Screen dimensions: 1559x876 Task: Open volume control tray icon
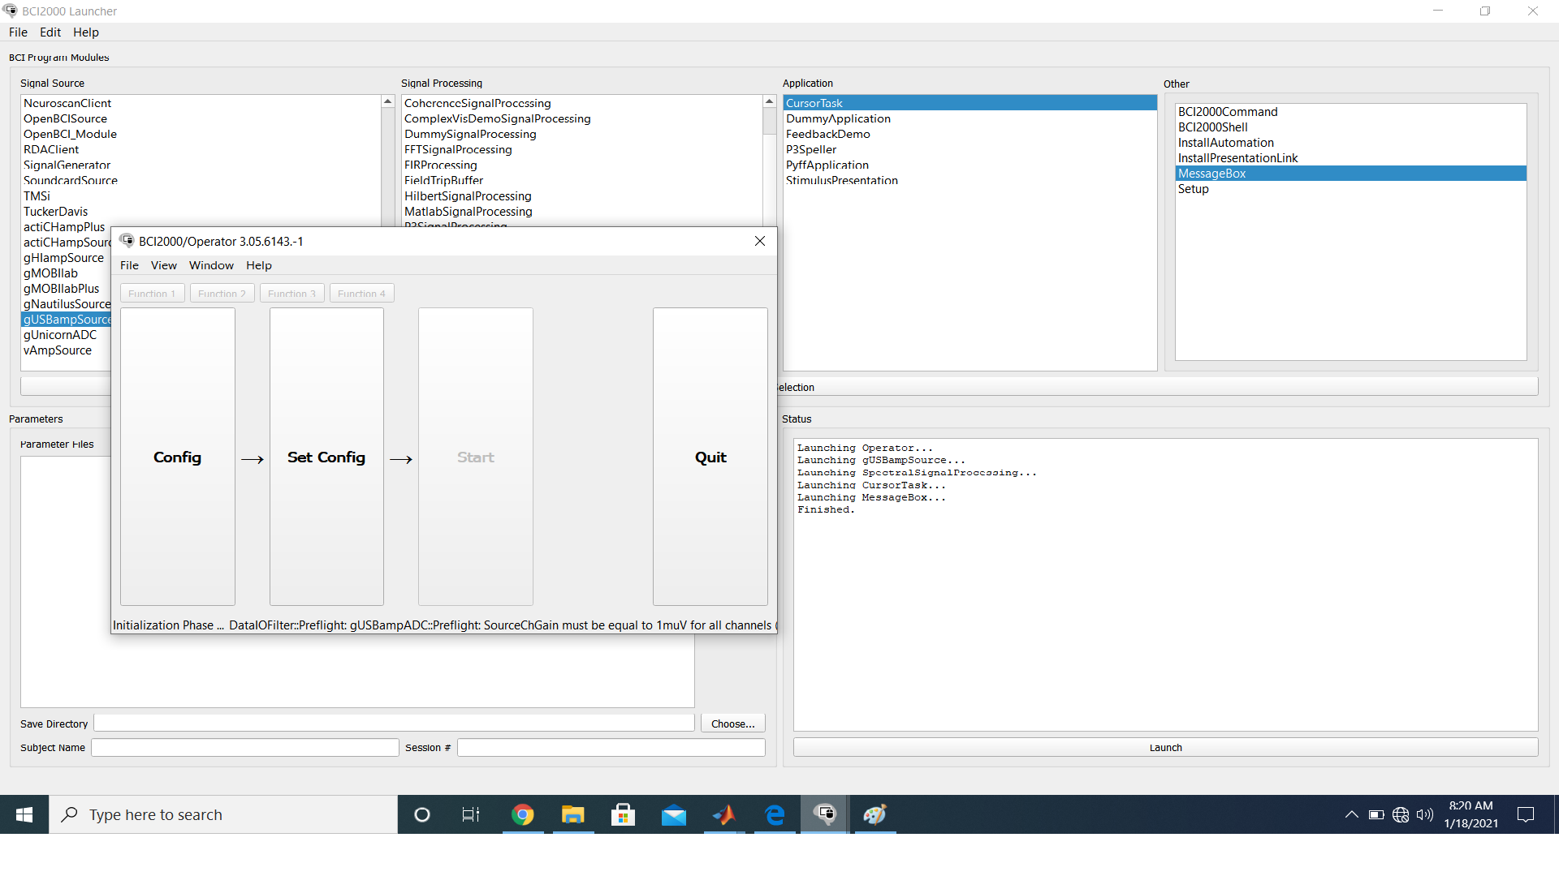1425,814
